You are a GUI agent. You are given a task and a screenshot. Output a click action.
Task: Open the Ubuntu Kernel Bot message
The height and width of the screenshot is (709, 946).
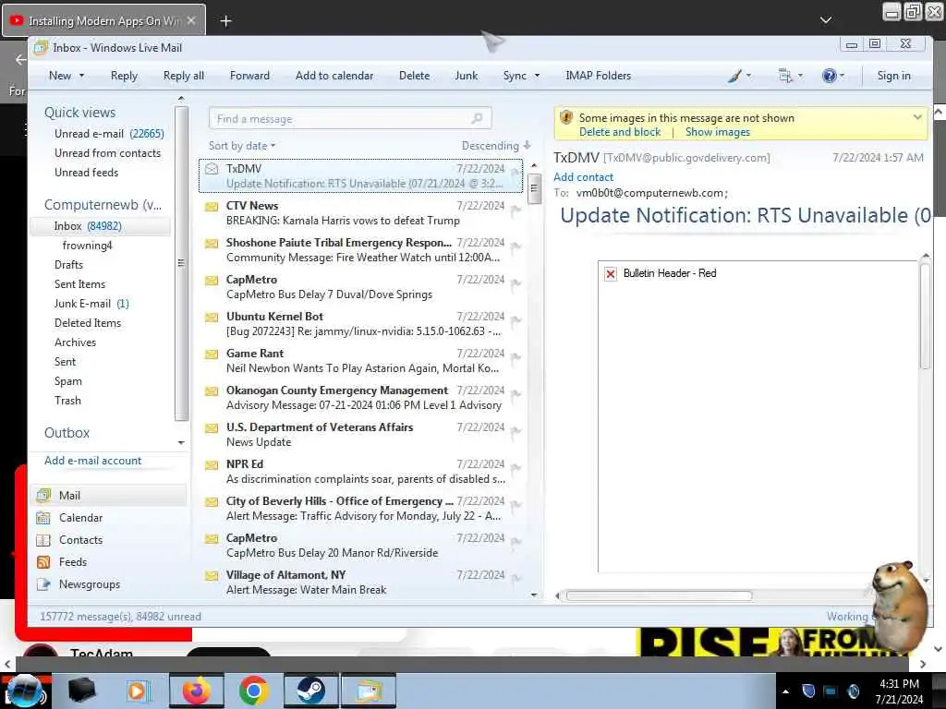361,324
